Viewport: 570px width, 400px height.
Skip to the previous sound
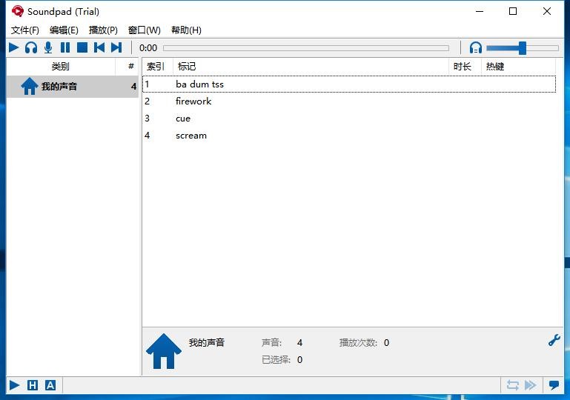coord(99,47)
